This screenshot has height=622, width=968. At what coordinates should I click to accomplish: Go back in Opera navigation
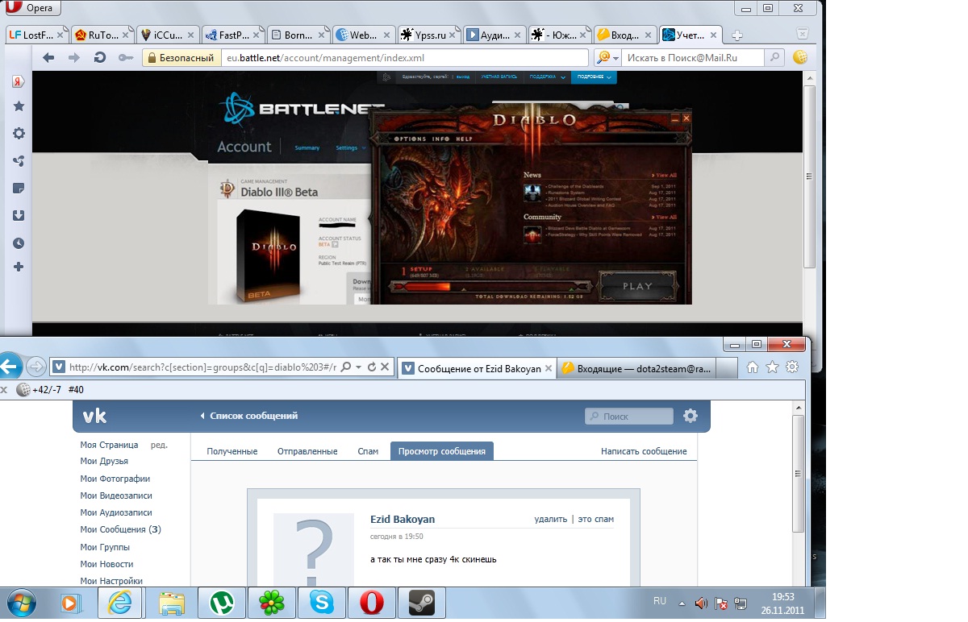click(48, 57)
